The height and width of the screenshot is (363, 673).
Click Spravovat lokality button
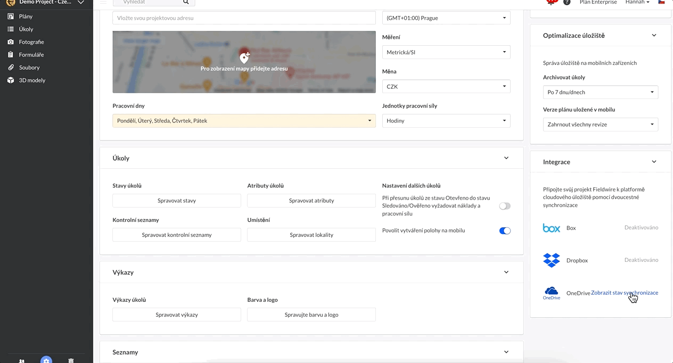click(311, 235)
